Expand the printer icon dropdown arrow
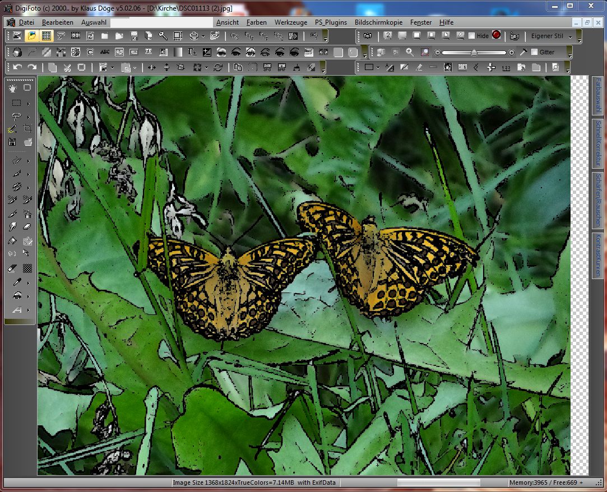The height and width of the screenshot is (492, 607). (202, 36)
